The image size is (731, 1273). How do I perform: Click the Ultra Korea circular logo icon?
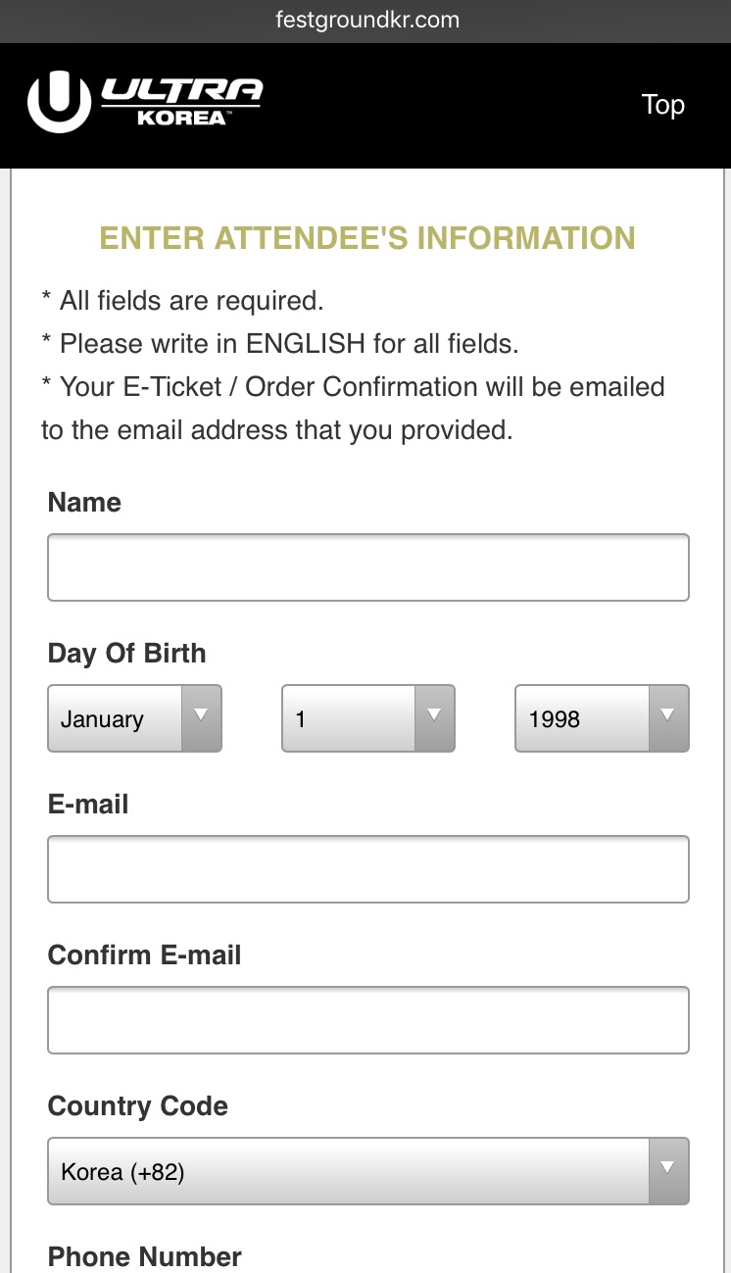[59, 101]
